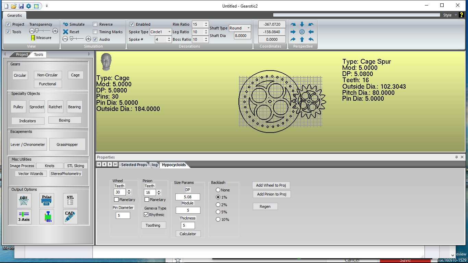Viewport: 468px width, 263px height.
Task: Click the Print output icon
Action: coord(47,201)
